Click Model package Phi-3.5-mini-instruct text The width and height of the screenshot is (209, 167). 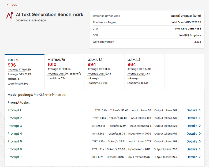click(x=37, y=95)
